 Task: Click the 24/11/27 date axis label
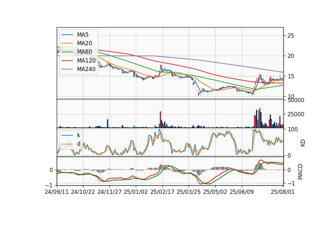click(x=110, y=192)
